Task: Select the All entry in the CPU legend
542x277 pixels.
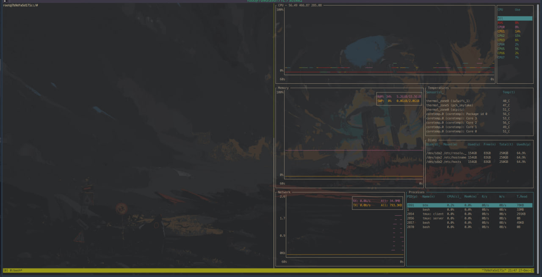Action: click(x=514, y=18)
